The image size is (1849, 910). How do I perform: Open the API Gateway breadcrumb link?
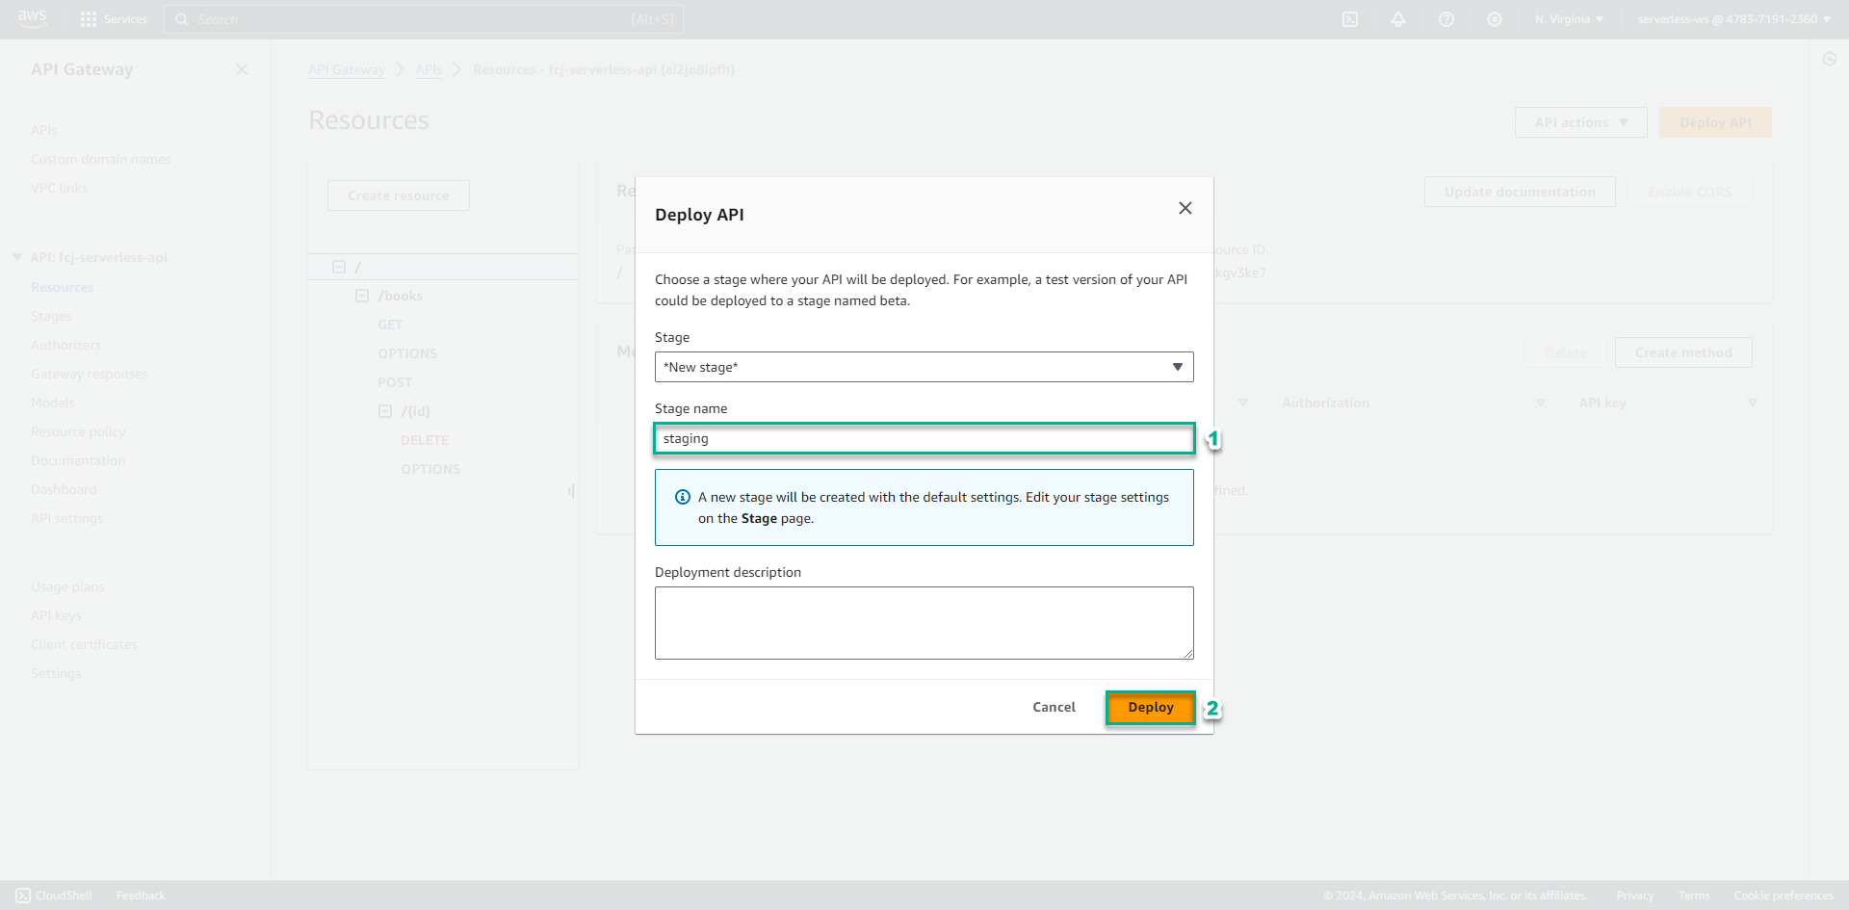[x=347, y=69]
